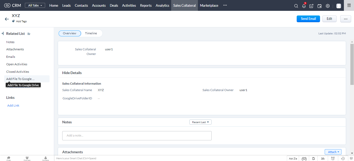Click the Add a note input field
Viewport: 354px width, 161px height.
137,135
